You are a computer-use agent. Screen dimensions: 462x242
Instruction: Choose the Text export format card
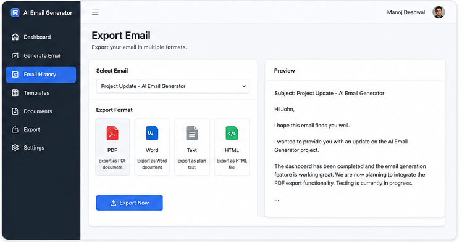pos(192,147)
